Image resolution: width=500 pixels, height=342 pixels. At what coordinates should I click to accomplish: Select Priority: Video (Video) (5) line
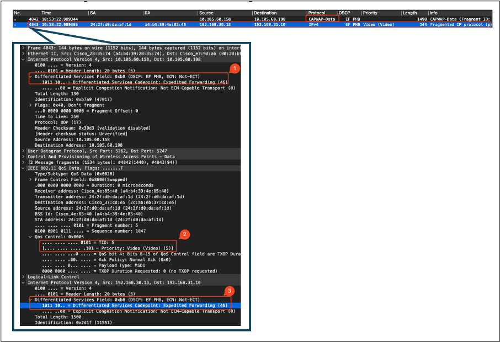[x=108, y=248]
